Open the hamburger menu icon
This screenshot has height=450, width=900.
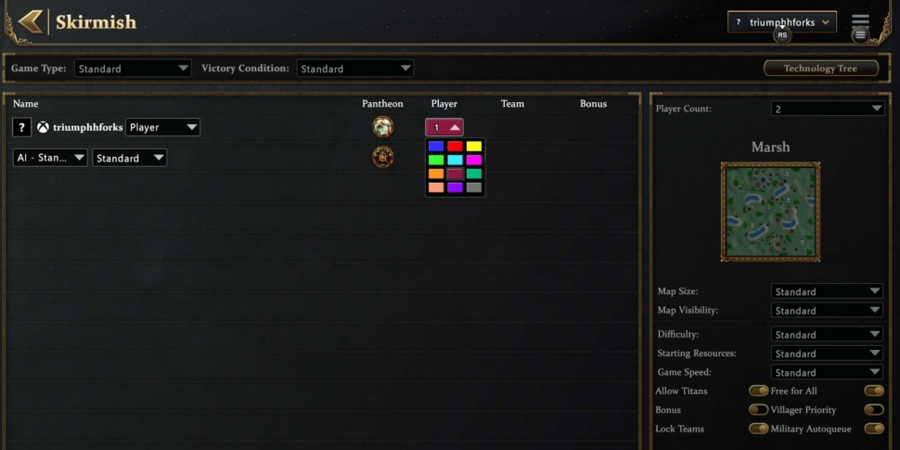(x=860, y=20)
